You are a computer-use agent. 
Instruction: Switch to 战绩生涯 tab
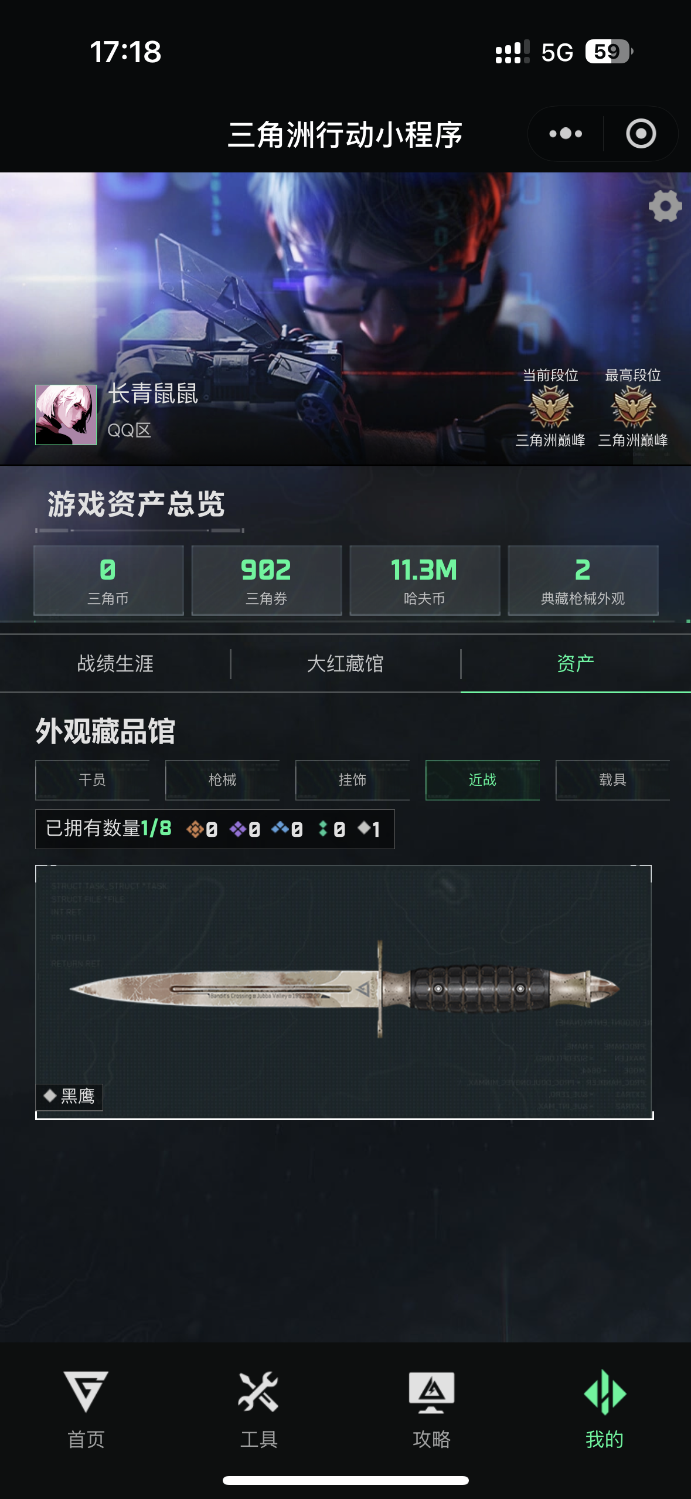115,663
